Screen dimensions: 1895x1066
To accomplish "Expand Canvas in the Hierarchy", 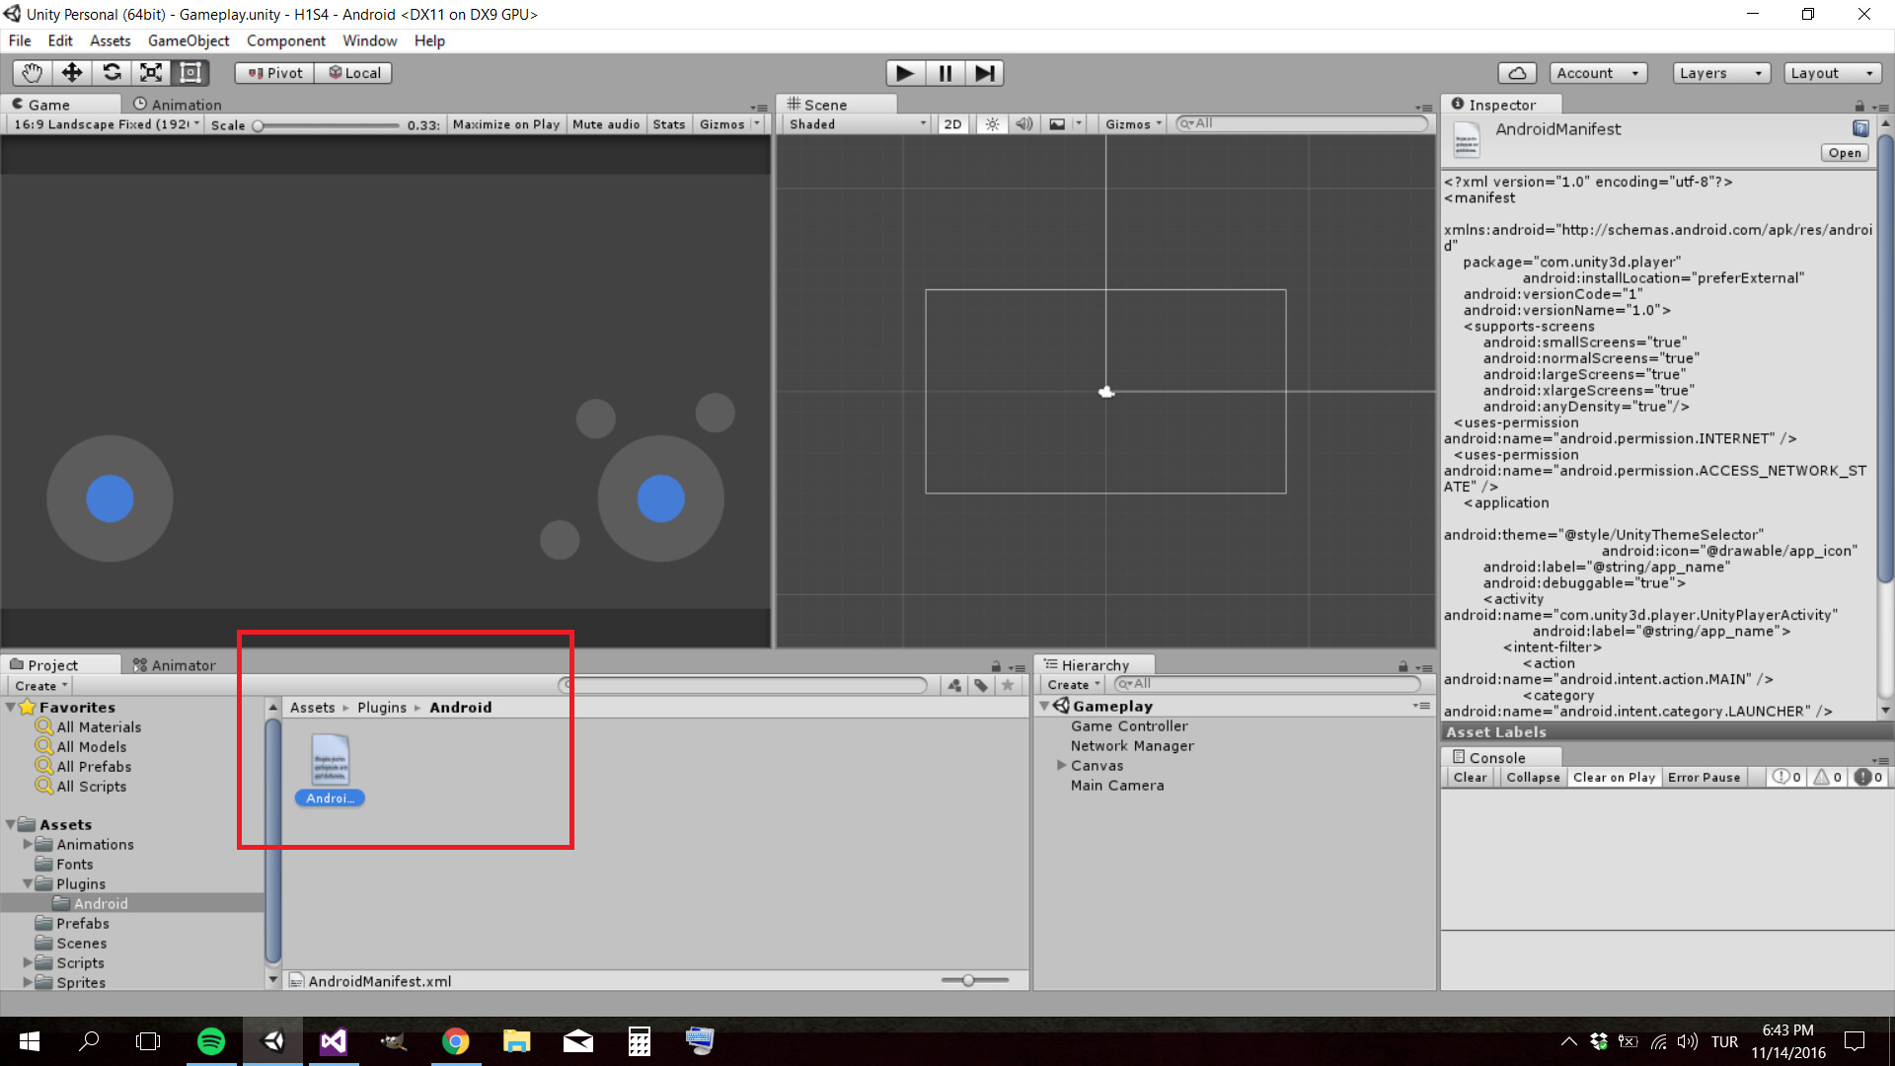I will pyautogui.click(x=1062, y=765).
